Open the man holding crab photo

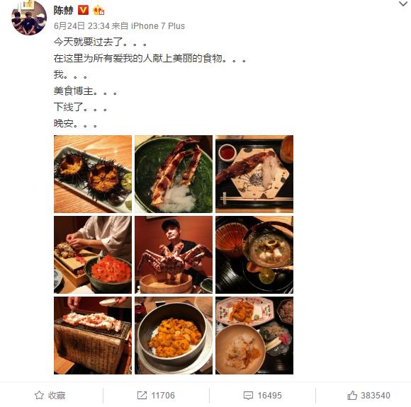click(x=174, y=255)
